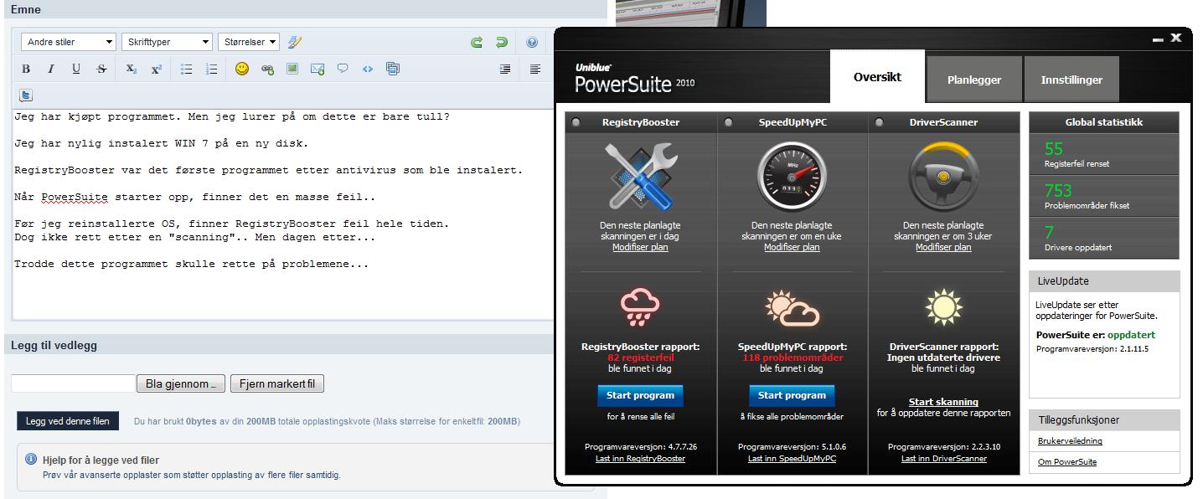Click the Legg ved denne filen button
The height and width of the screenshot is (499, 1203).
point(68,421)
